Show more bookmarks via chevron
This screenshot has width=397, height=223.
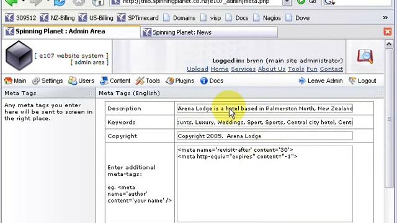pyautogui.click(x=385, y=18)
